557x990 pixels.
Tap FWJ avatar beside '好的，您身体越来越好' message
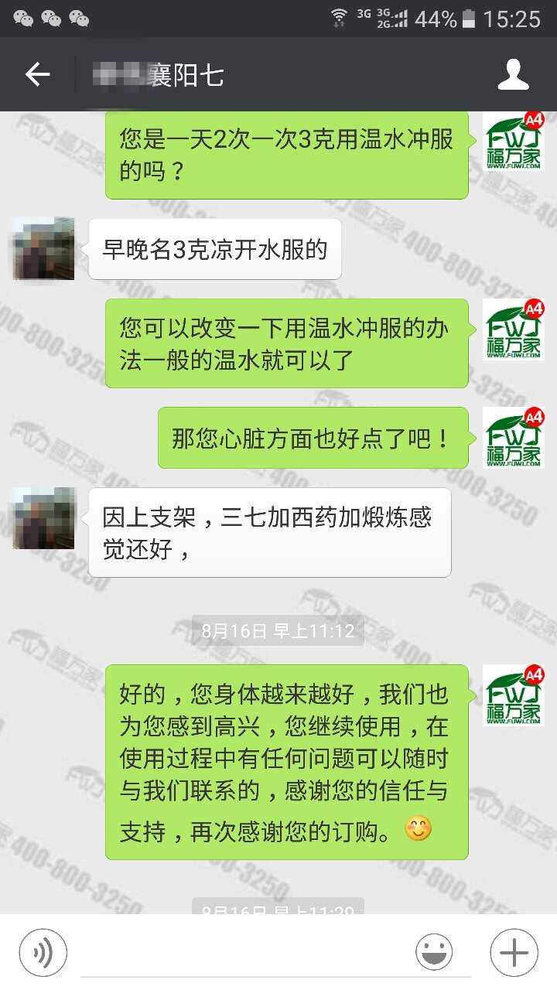tap(514, 695)
